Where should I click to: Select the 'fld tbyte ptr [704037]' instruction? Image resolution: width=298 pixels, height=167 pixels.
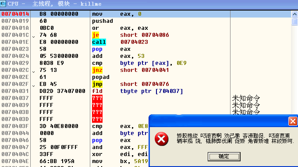[x=138, y=91]
